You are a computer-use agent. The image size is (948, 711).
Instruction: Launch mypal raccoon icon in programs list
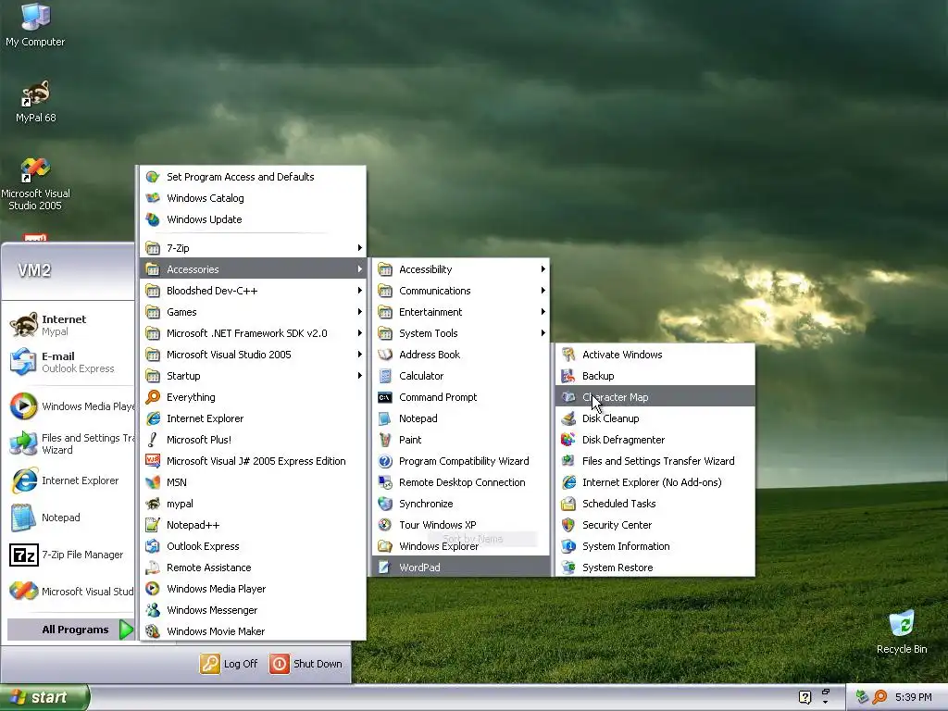click(153, 504)
